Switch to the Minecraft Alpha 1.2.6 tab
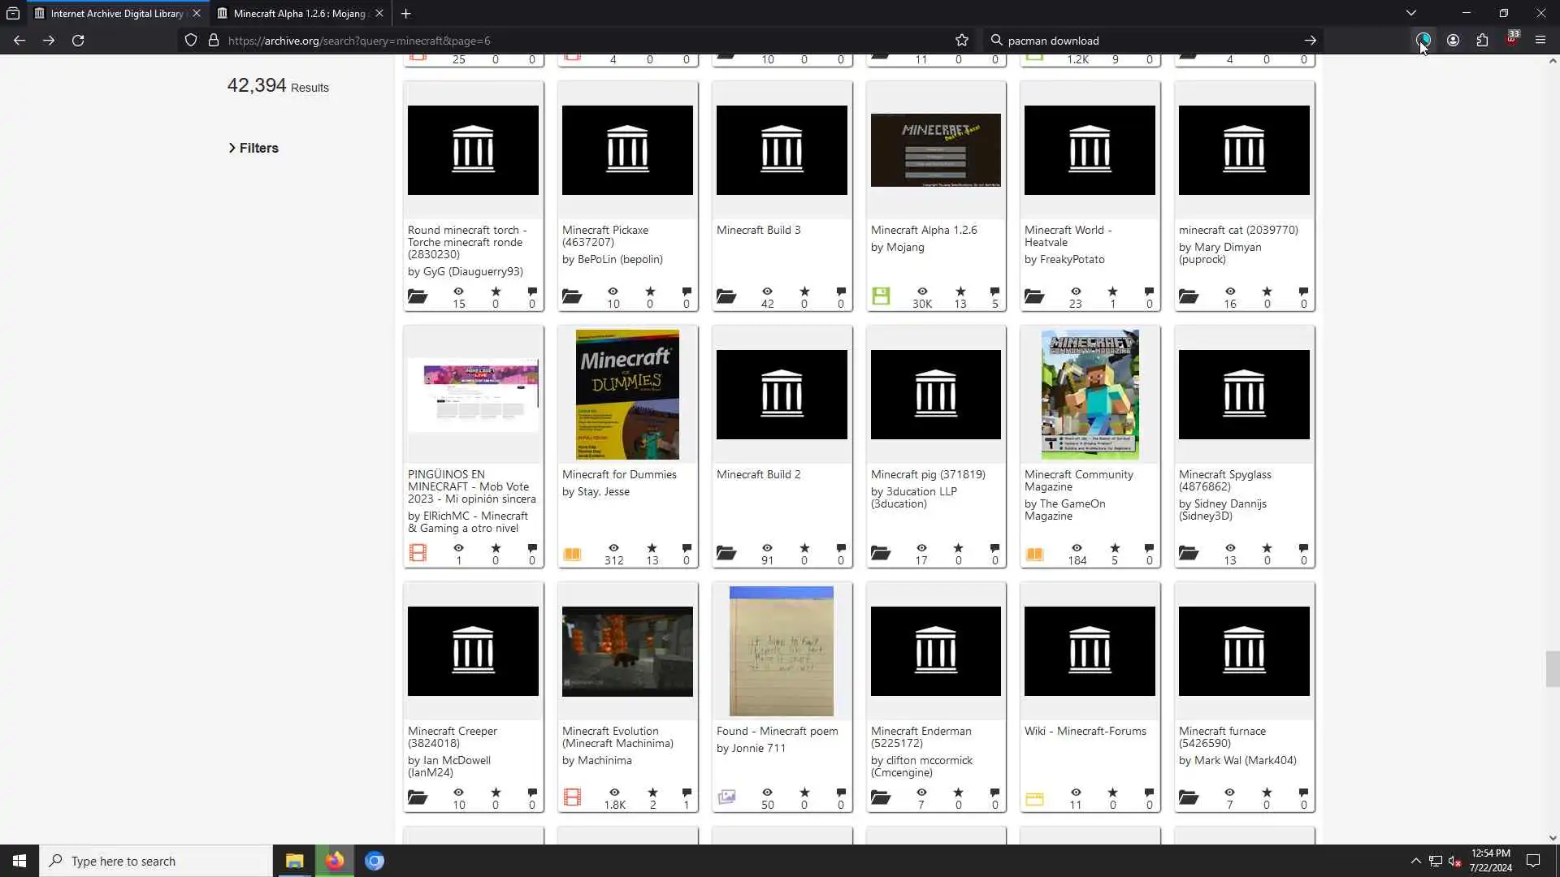The height and width of the screenshot is (877, 1560). coord(299,13)
